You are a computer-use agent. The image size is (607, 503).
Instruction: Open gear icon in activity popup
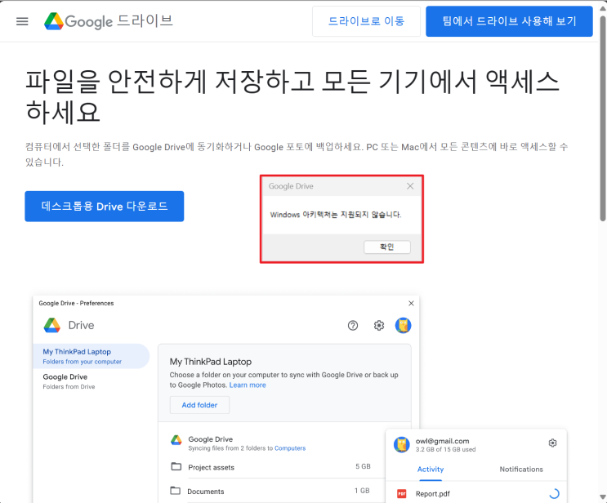(x=552, y=443)
